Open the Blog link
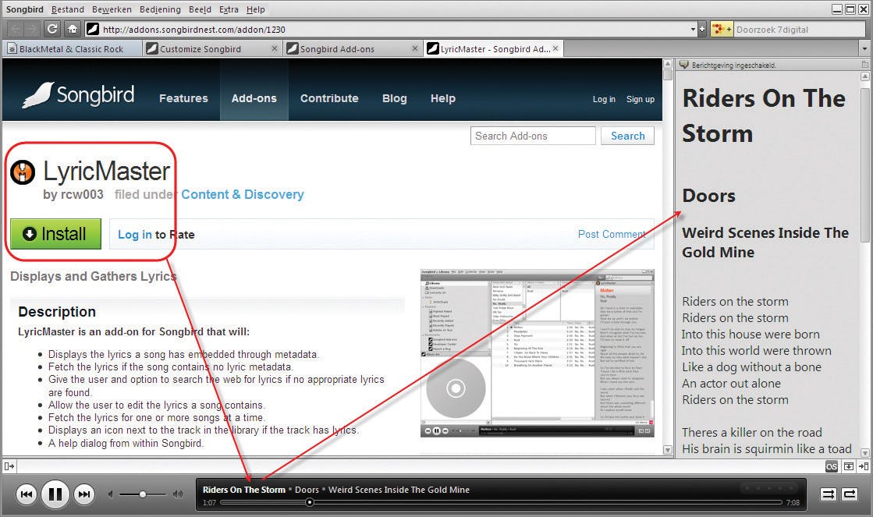 [x=394, y=98]
